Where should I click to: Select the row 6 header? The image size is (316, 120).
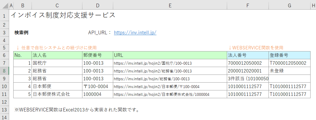point(4,55)
